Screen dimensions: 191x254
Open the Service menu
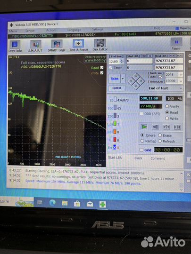pyautogui.click(x=30, y=31)
